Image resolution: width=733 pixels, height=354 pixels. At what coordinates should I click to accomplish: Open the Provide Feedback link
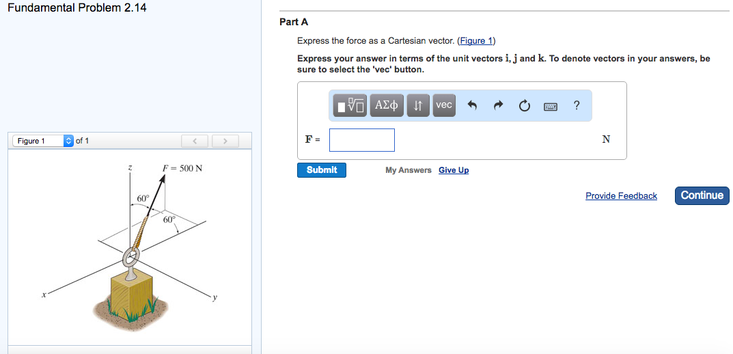coord(621,195)
